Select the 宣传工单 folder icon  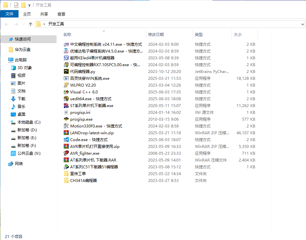pyautogui.click(x=66, y=174)
